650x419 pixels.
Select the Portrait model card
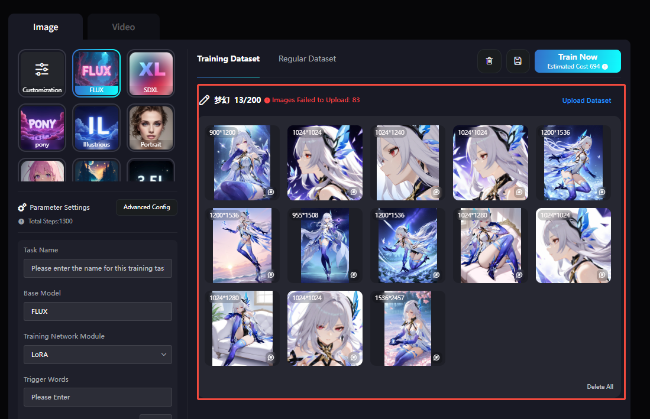(x=151, y=128)
